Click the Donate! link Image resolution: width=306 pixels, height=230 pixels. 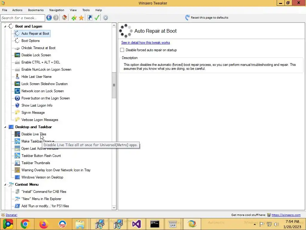coord(11,215)
